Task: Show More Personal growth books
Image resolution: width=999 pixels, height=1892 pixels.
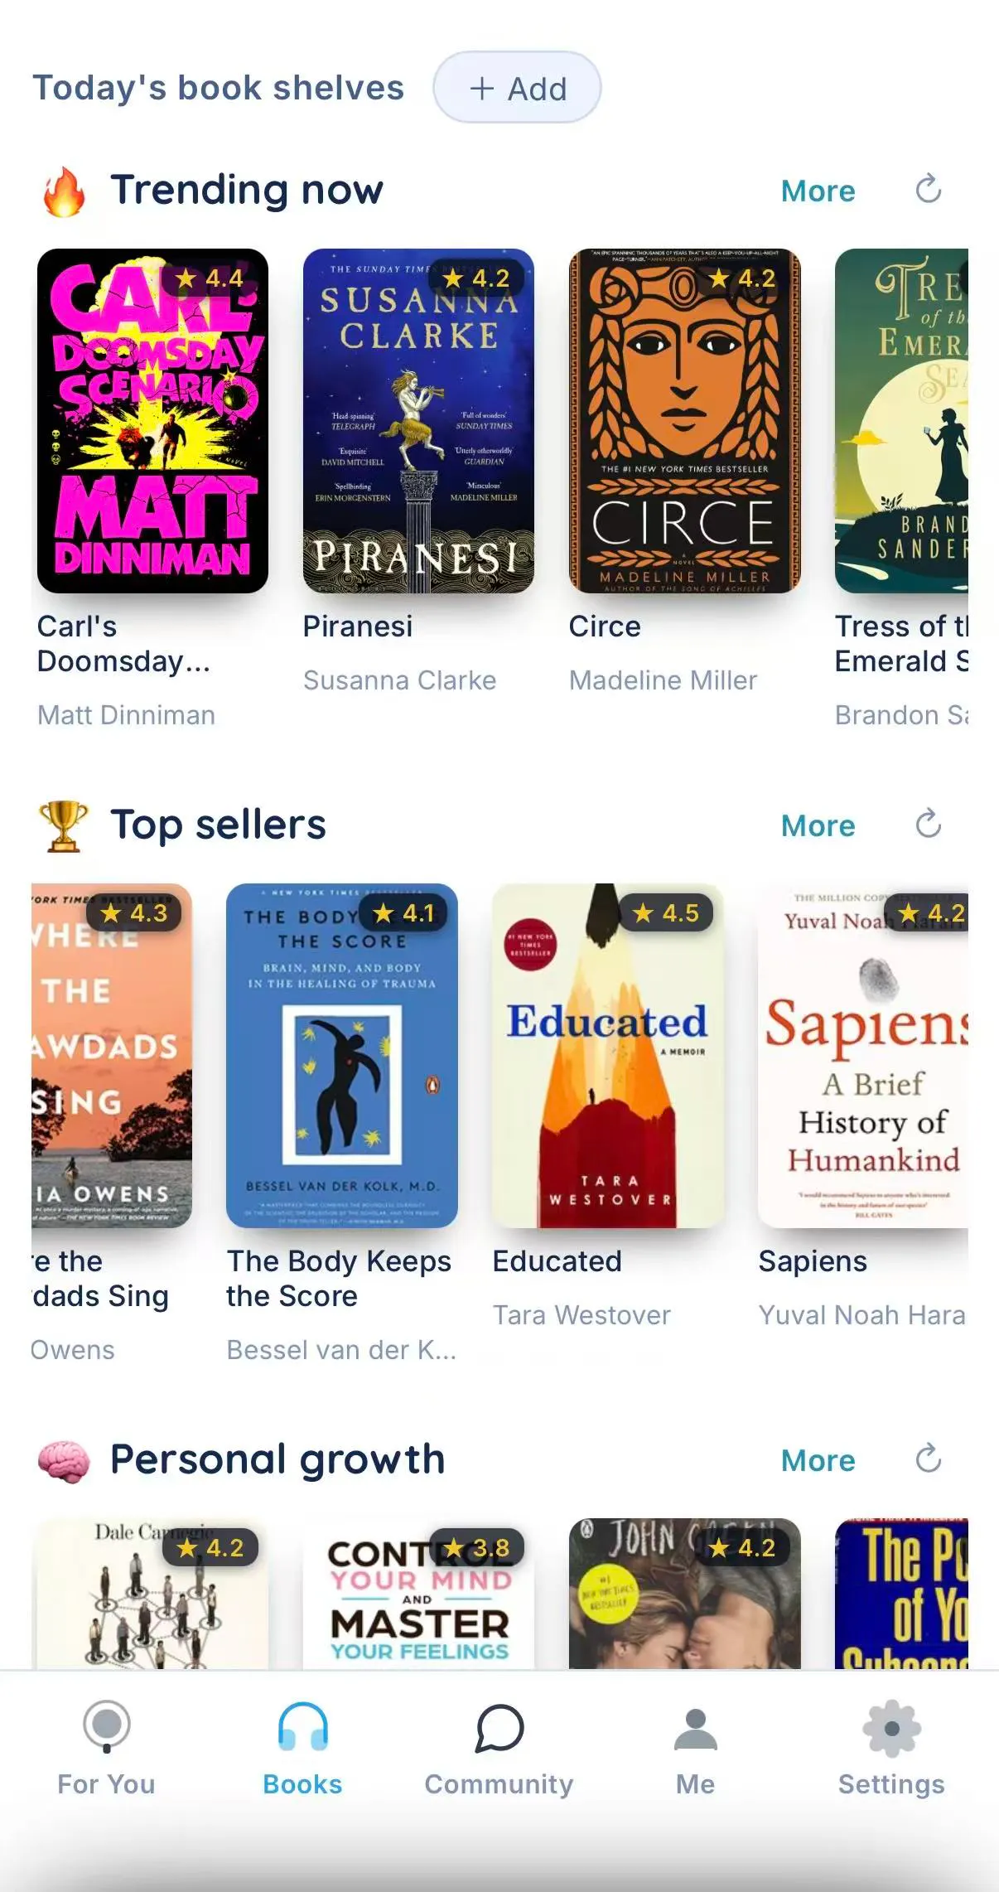Action: pos(818,1461)
